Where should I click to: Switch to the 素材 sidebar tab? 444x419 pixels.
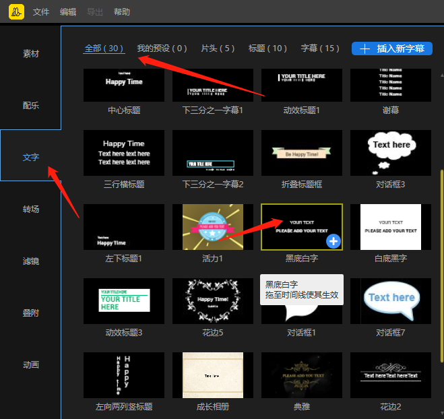(x=31, y=54)
